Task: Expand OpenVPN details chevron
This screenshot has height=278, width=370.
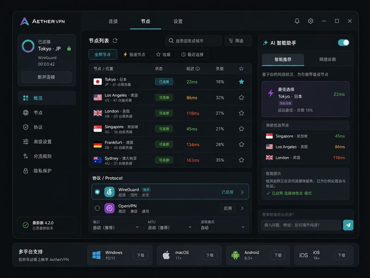Action: coord(242,208)
